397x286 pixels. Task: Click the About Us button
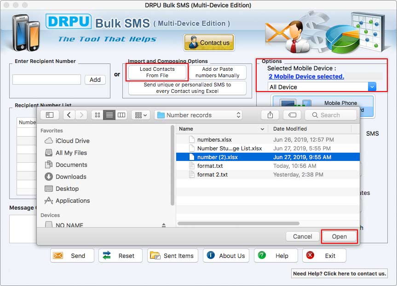(226, 256)
